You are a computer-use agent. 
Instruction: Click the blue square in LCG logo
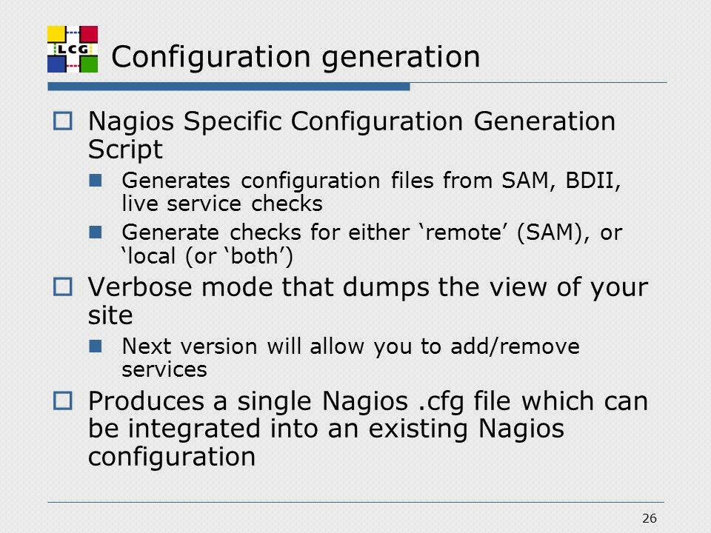coord(57,64)
